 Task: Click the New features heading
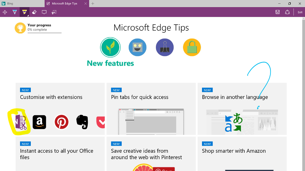pyautogui.click(x=110, y=63)
